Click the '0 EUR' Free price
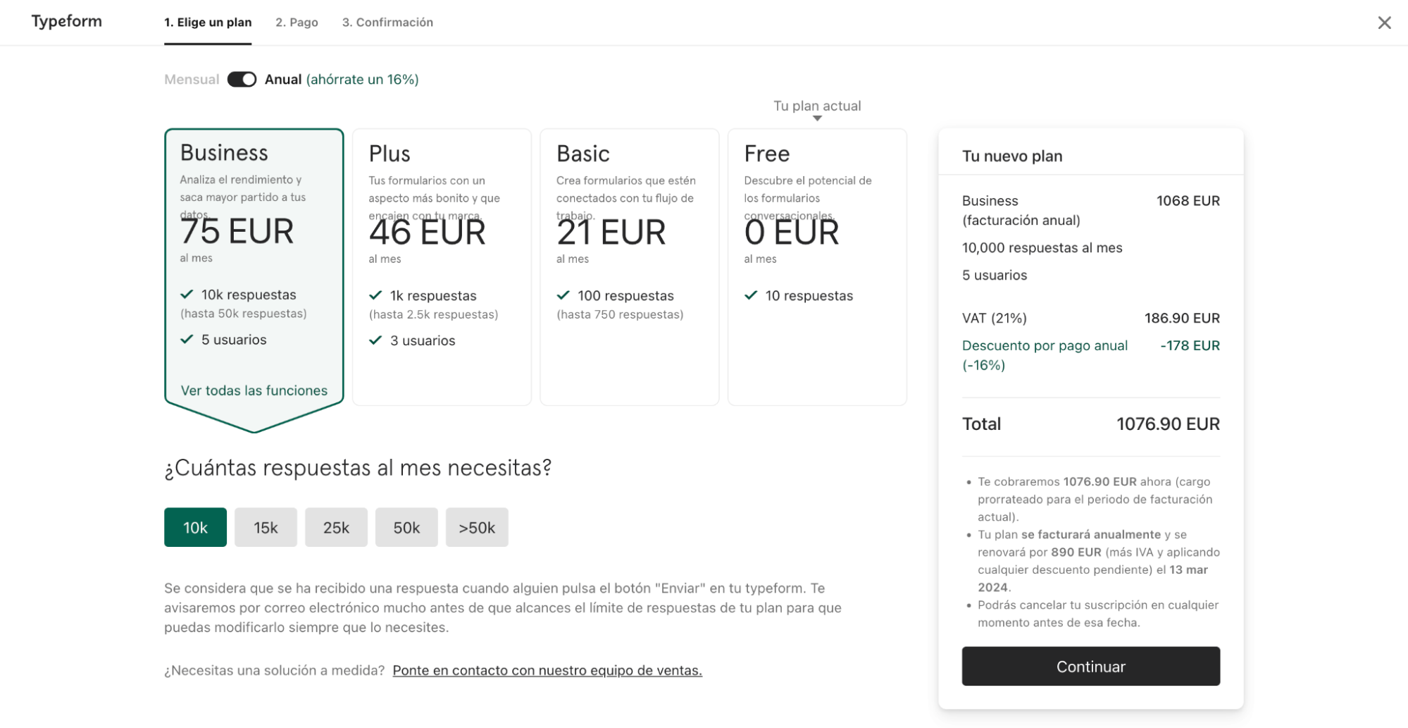Viewport: 1408px width, 728px height. 792,232
